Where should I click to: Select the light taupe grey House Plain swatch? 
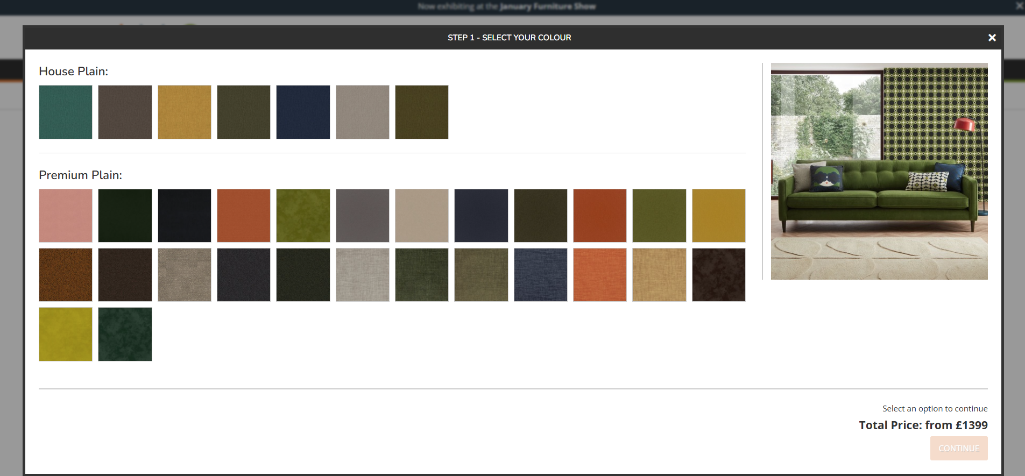(362, 112)
